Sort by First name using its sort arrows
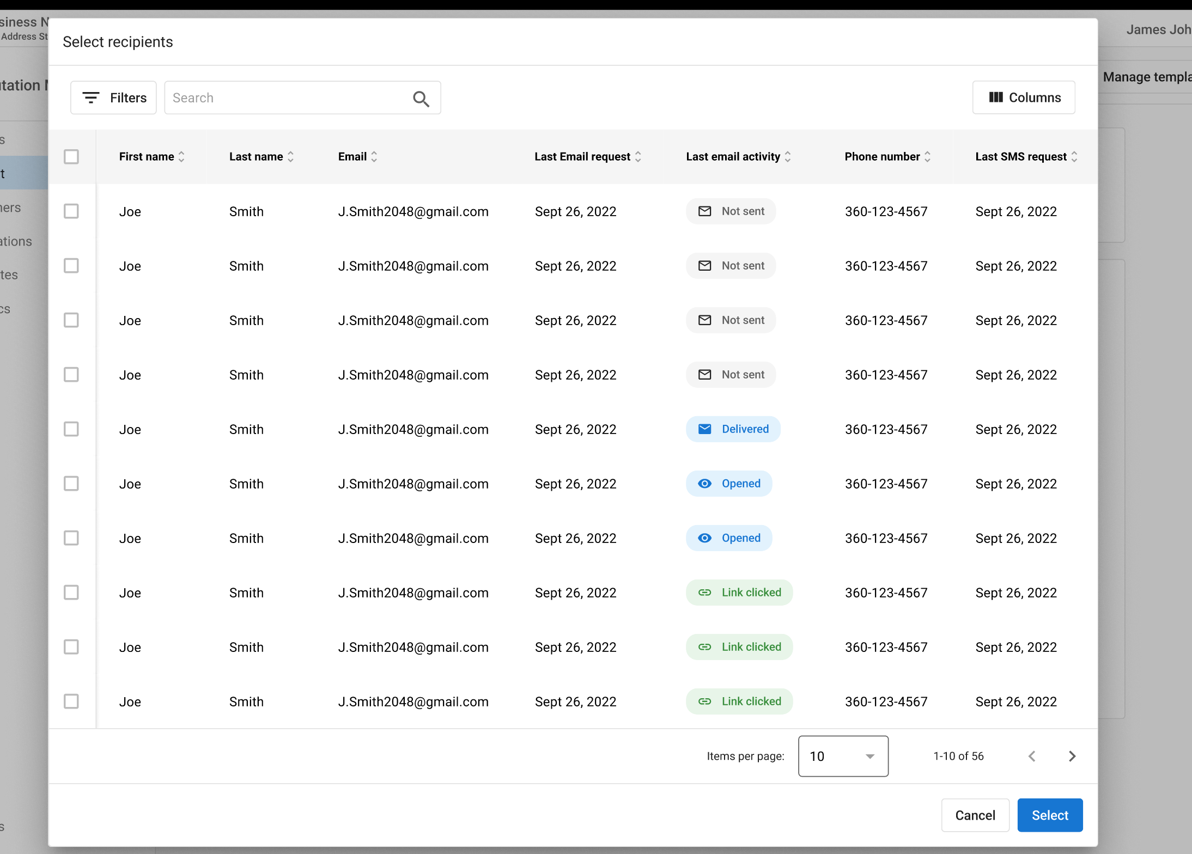 click(x=182, y=157)
